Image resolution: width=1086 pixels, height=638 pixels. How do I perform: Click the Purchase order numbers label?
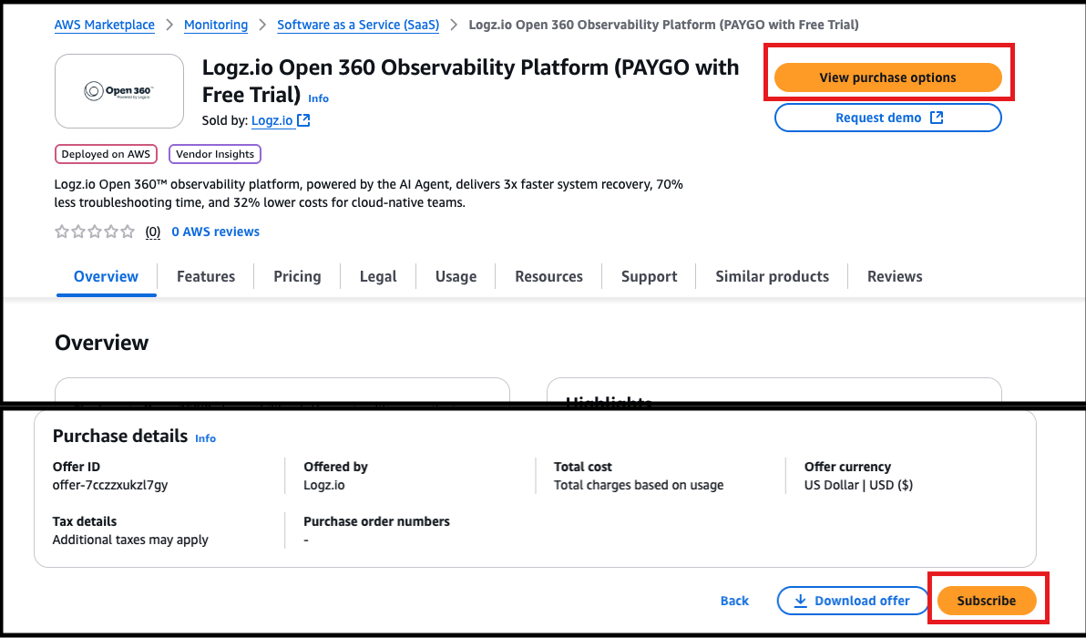point(377,521)
